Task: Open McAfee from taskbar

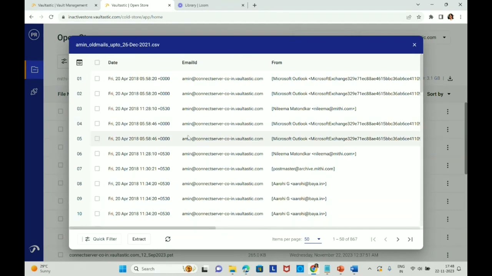Action: point(286,269)
